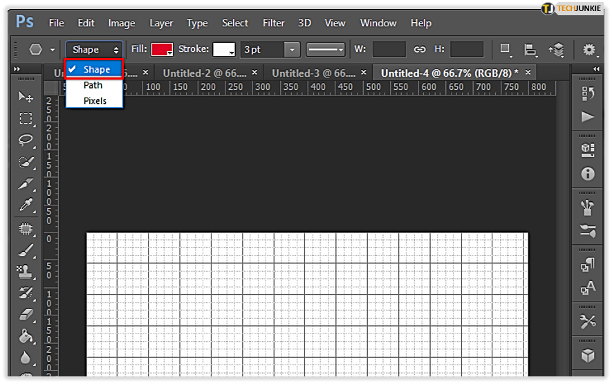Open the Brush panel icon
The height and width of the screenshot is (384, 612).
tap(587, 208)
